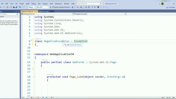
Task: Collapse the Page_Load method block
Action: 34,77
